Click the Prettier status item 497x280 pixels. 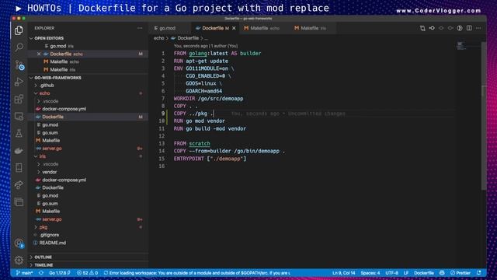[461, 273]
